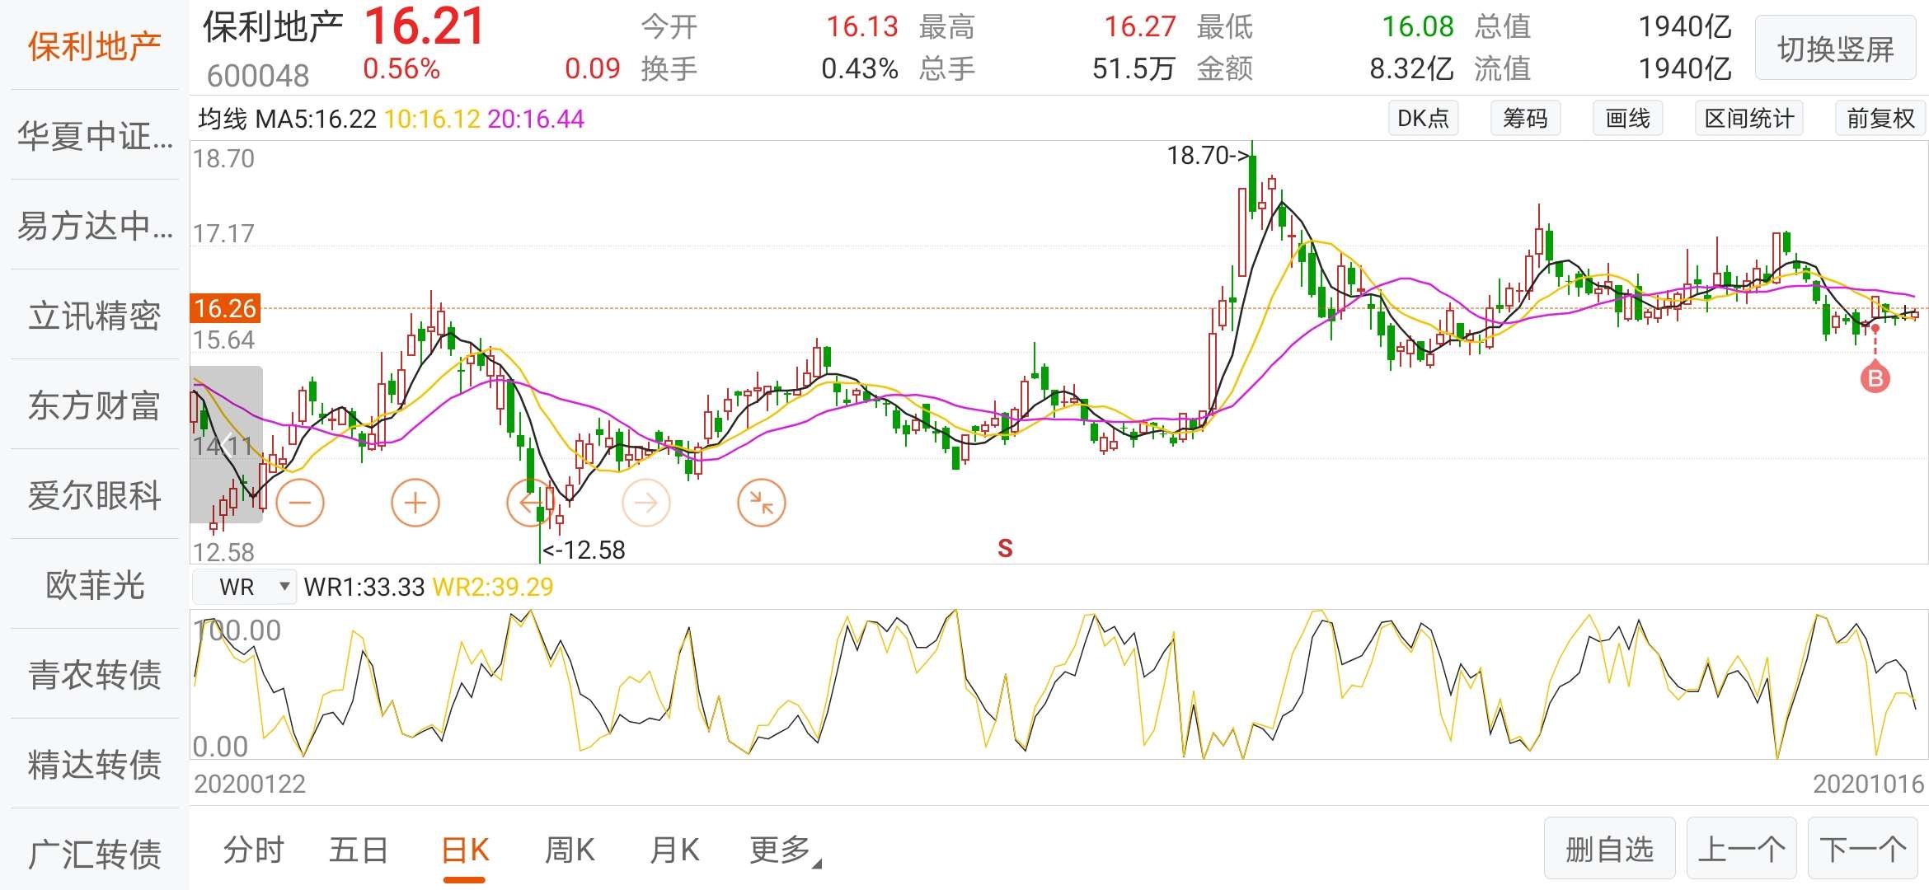Click the end date 20201016
Image resolution: width=1929 pixels, height=890 pixels.
pyautogui.click(x=1868, y=784)
